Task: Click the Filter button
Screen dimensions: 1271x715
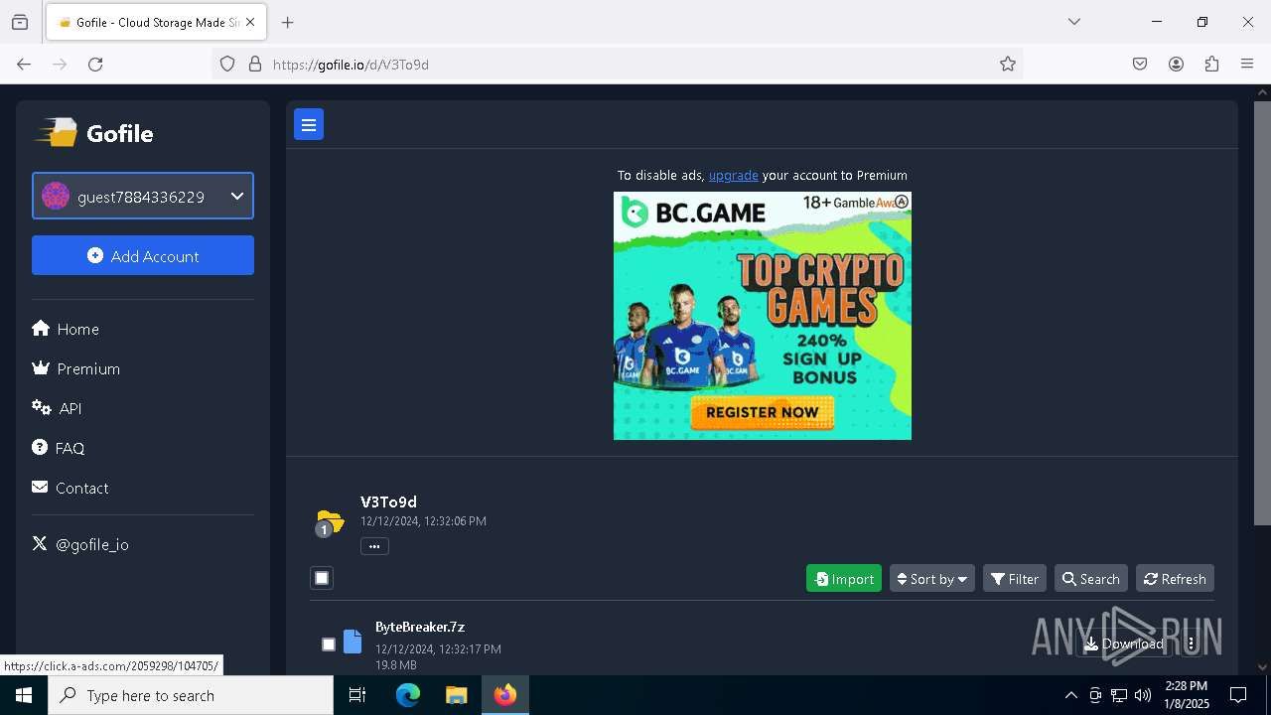Action: pos(1015,579)
